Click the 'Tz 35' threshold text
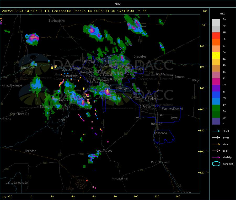This screenshot has height=200, width=236. pos(141,11)
